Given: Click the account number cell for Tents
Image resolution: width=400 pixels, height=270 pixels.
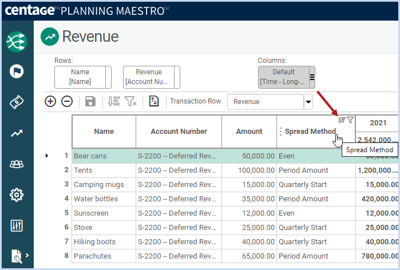Looking at the screenshot, I should click(179, 170).
